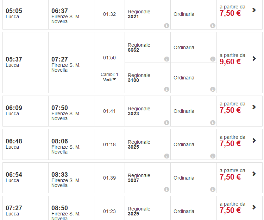The height and width of the screenshot is (220, 264).
Task: Expand fare arrow for the 9,60 € trip
Action: 254,58
